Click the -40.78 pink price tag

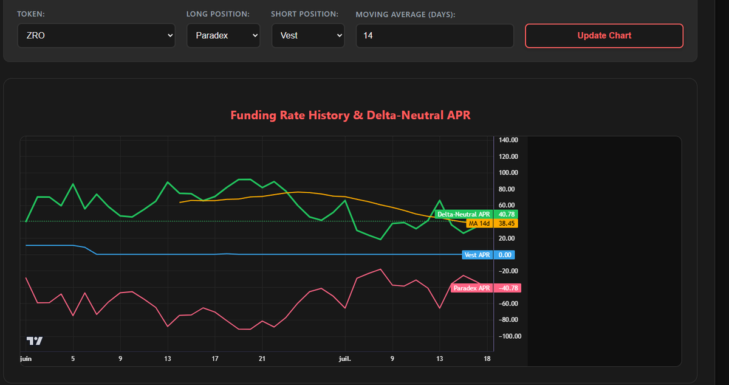point(508,288)
